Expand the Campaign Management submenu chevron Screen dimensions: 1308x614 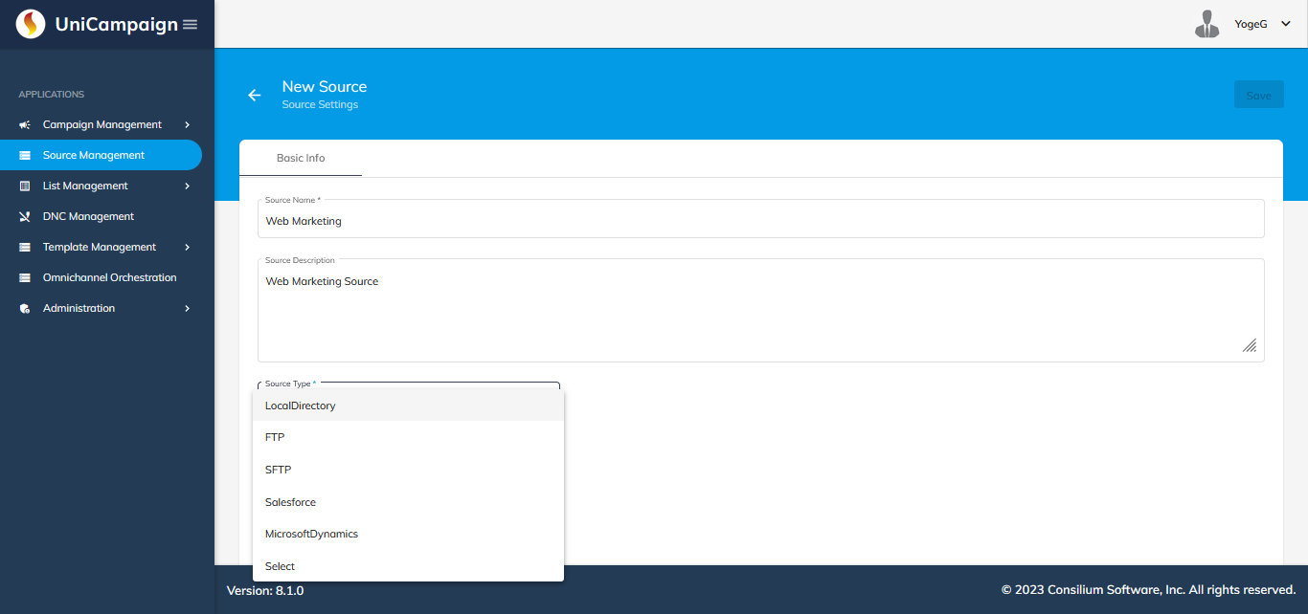point(188,125)
